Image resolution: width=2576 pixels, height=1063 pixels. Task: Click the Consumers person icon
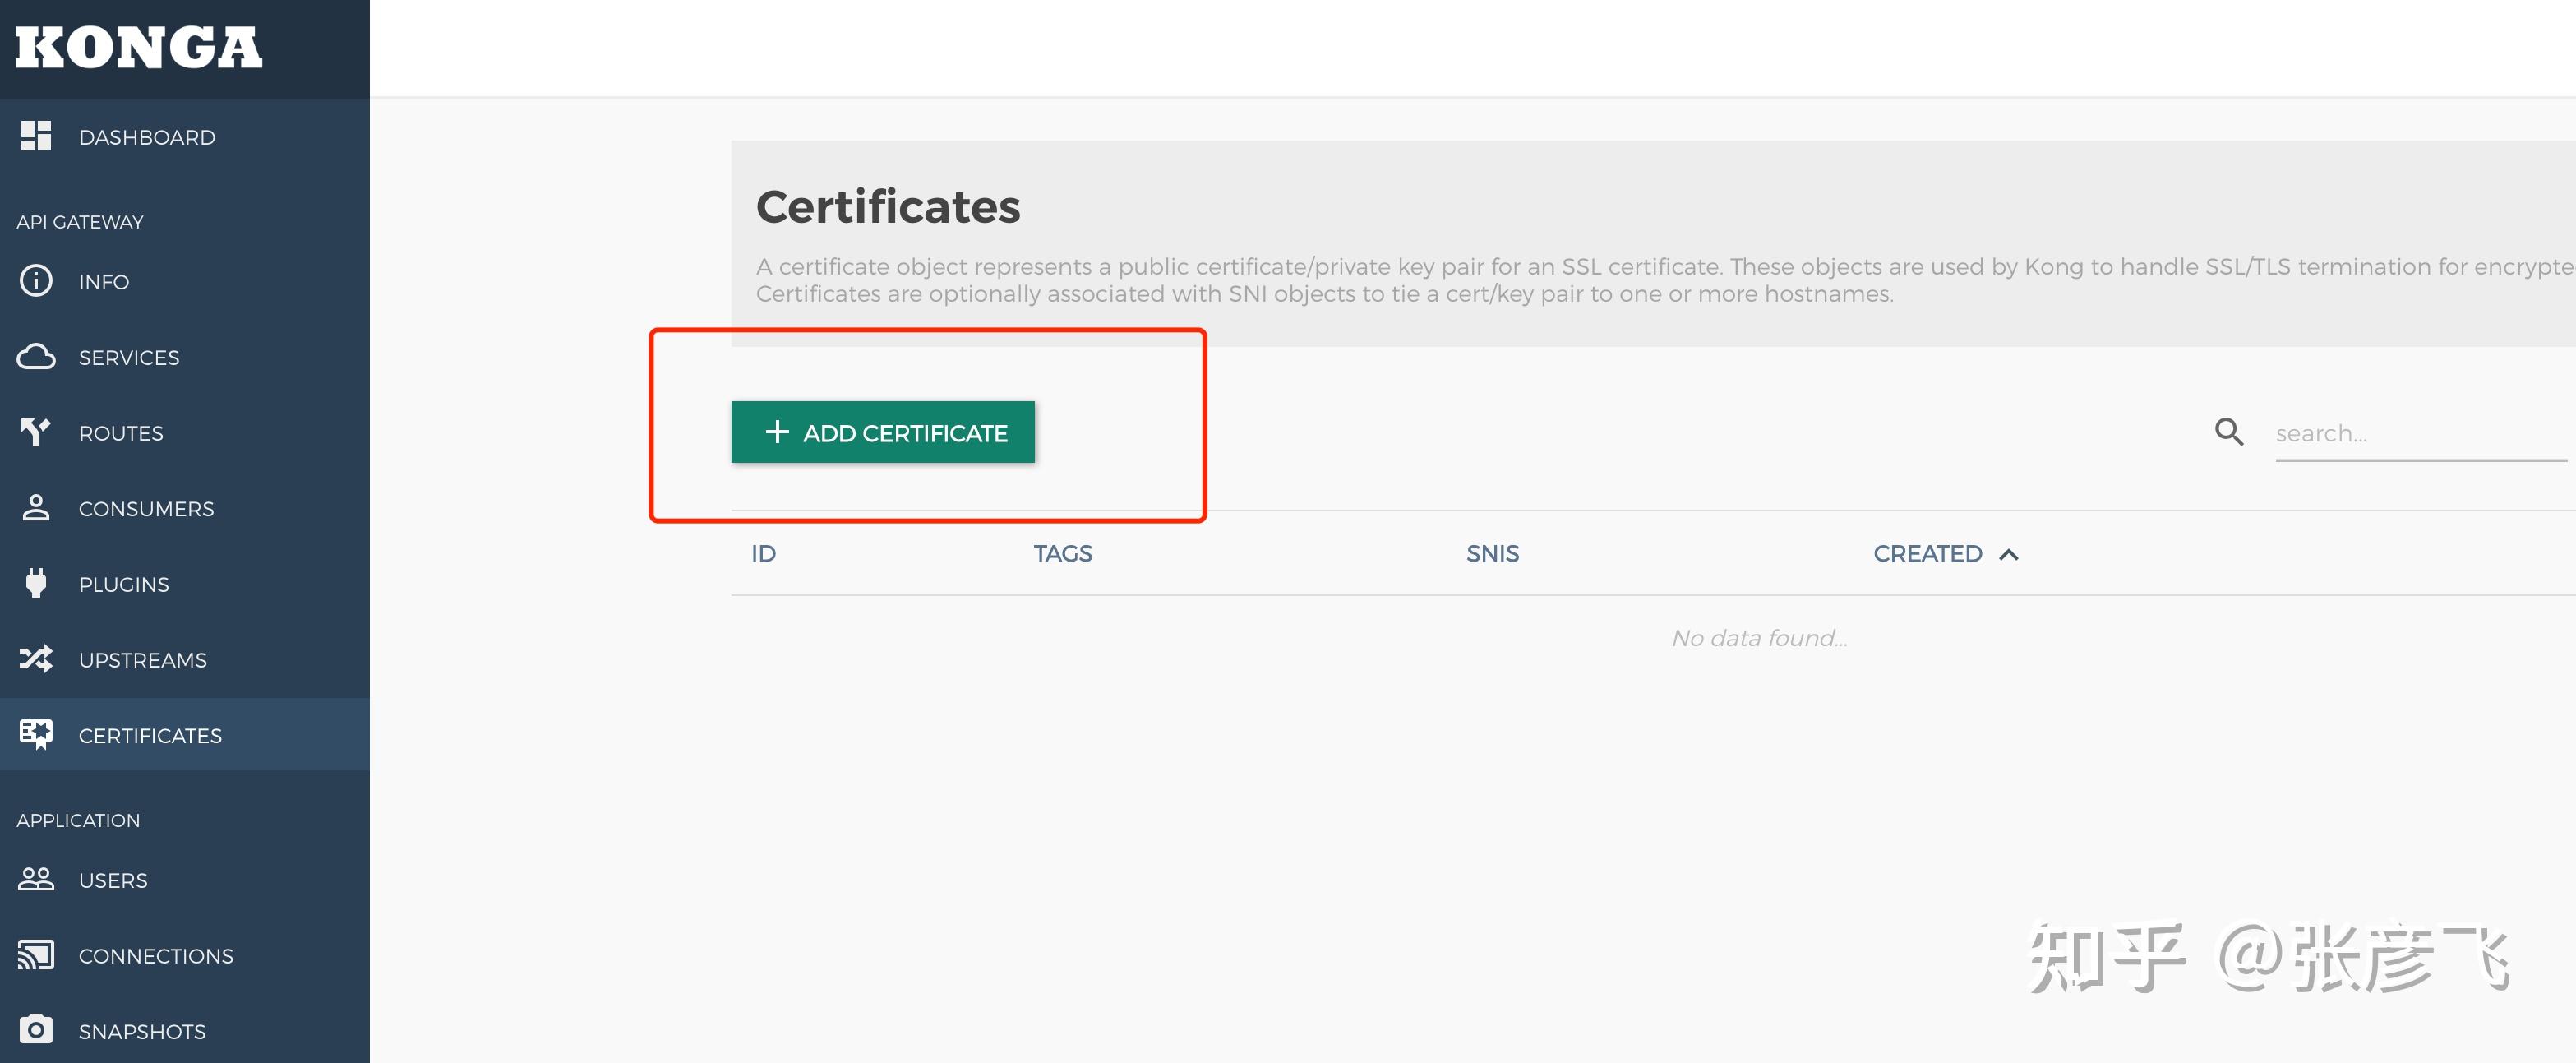tap(36, 508)
